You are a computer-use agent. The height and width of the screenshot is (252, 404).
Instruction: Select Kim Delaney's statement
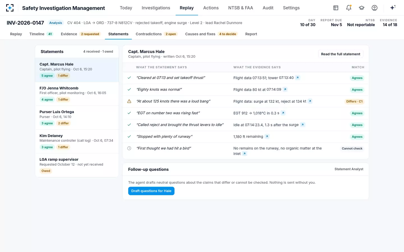click(x=77, y=141)
